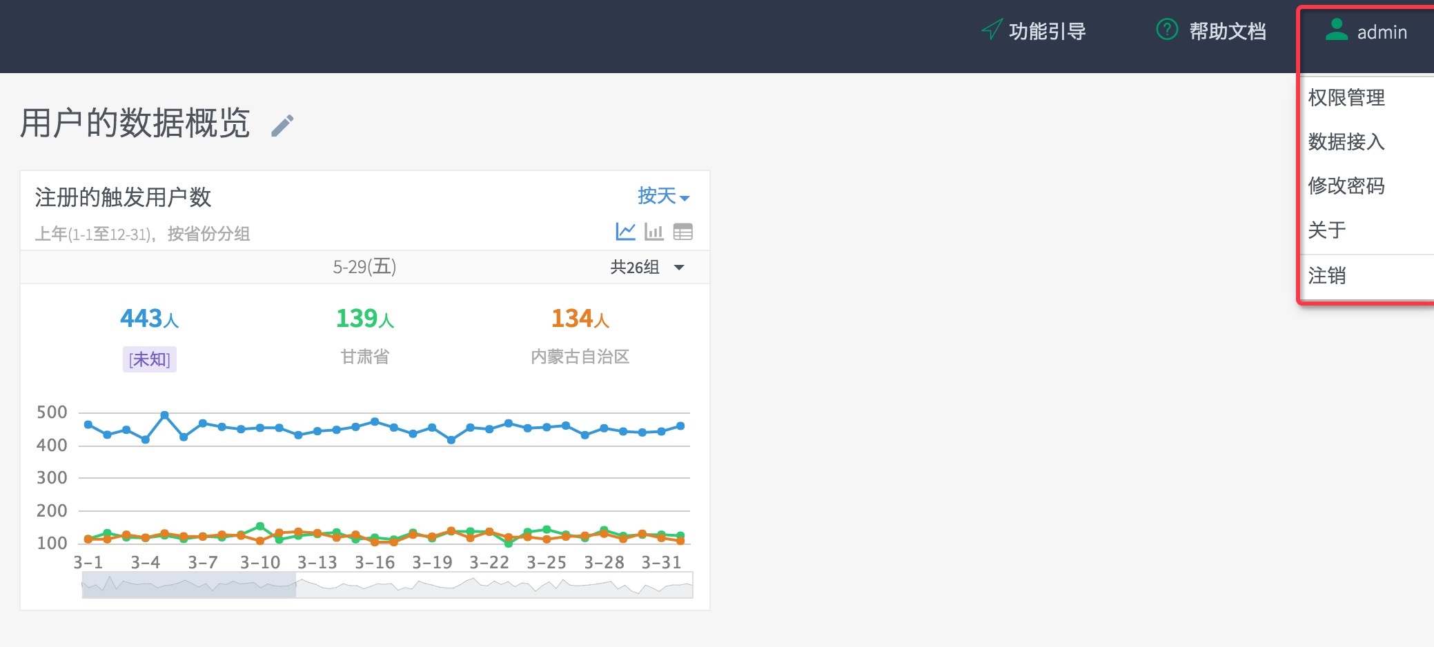Click the admin user avatar icon
Screen dimensions: 1434x647
[x=1337, y=30]
